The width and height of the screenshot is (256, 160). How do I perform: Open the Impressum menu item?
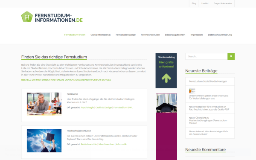[197, 35]
